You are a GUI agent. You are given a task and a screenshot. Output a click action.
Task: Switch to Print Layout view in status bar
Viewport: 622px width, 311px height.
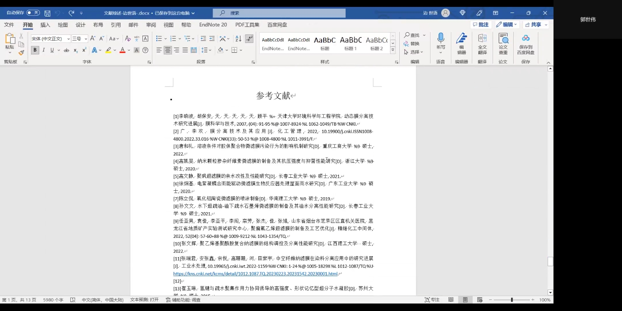click(x=465, y=300)
